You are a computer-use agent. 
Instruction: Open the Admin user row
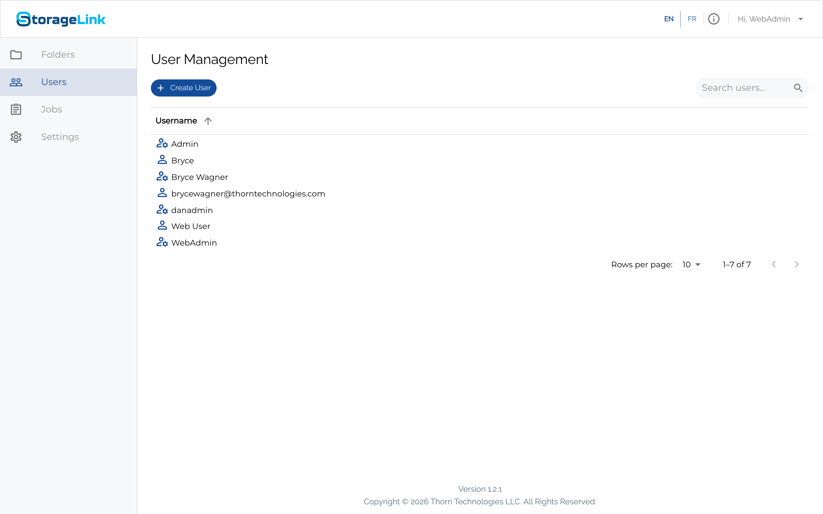coord(480,144)
